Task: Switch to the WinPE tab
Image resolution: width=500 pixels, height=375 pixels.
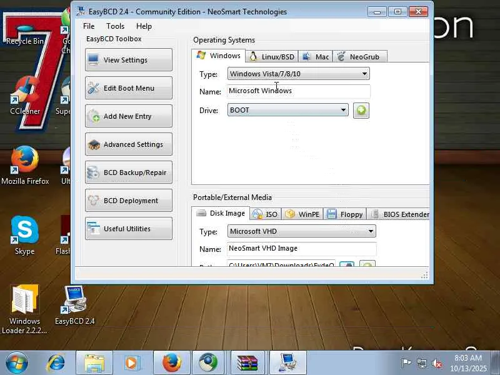Action: 302,214
